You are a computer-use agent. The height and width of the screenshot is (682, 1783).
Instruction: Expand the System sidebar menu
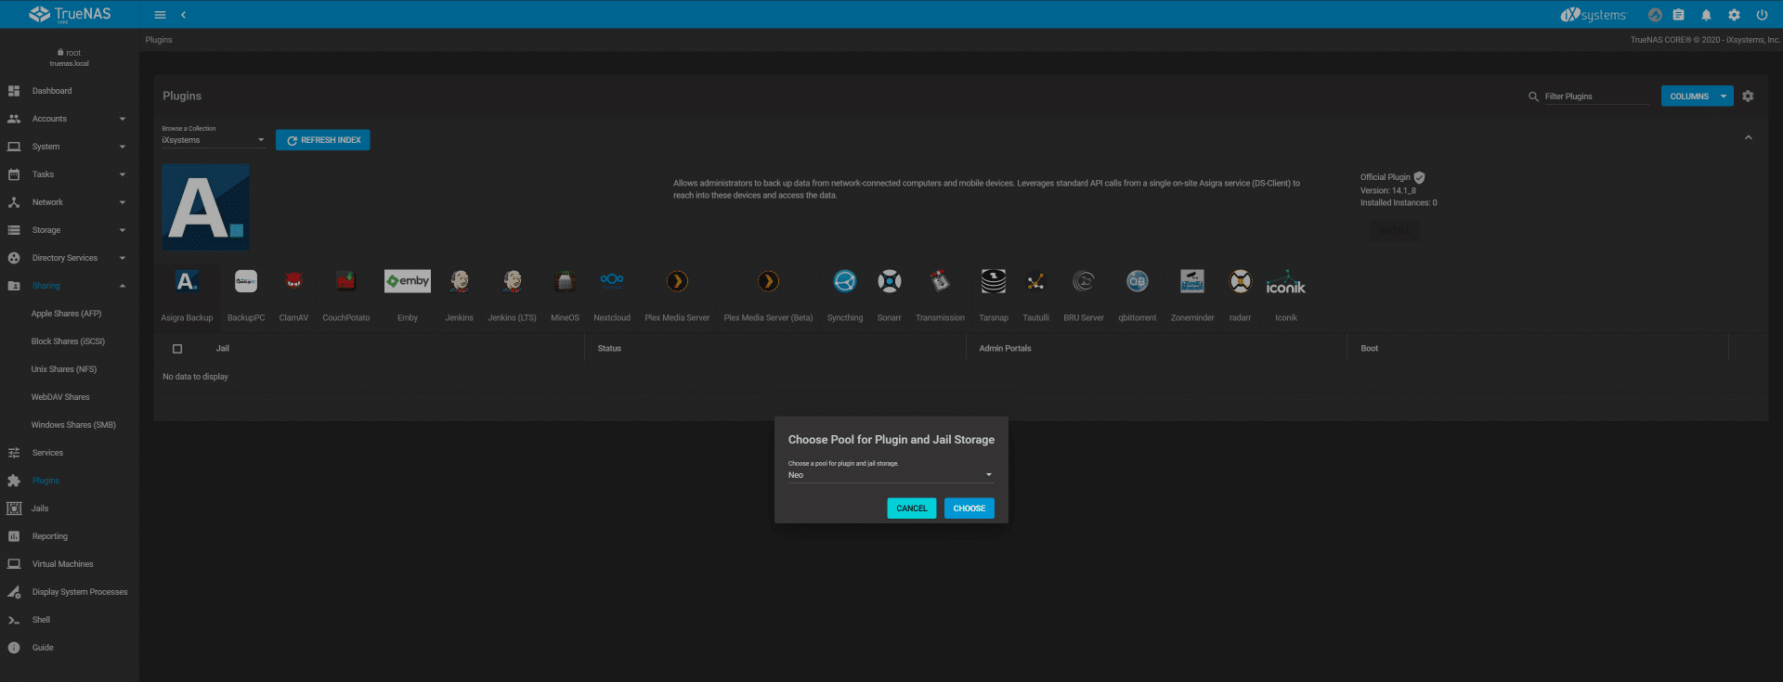click(x=70, y=147)
